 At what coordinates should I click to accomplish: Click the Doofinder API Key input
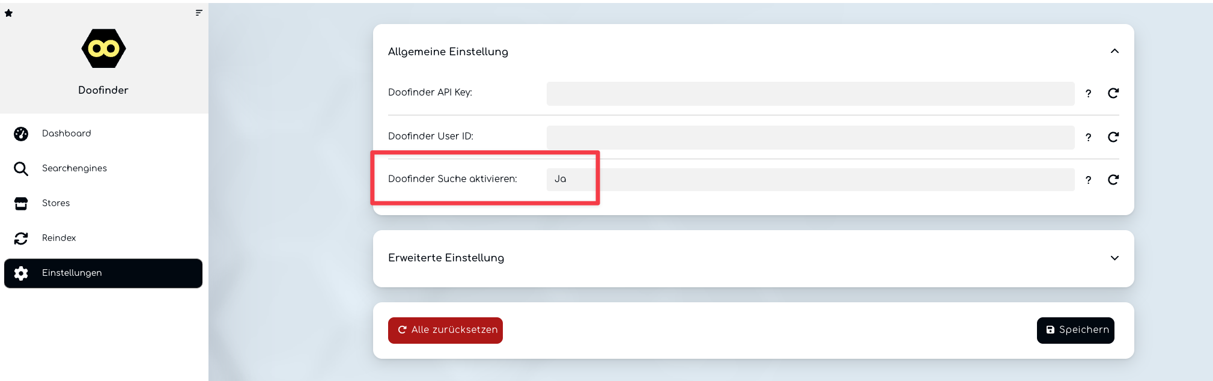pos(810,94)
